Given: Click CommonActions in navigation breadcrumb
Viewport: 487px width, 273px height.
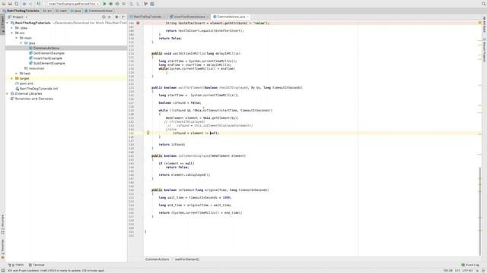Looking at the screenshot, I should [x=98, y=11].
